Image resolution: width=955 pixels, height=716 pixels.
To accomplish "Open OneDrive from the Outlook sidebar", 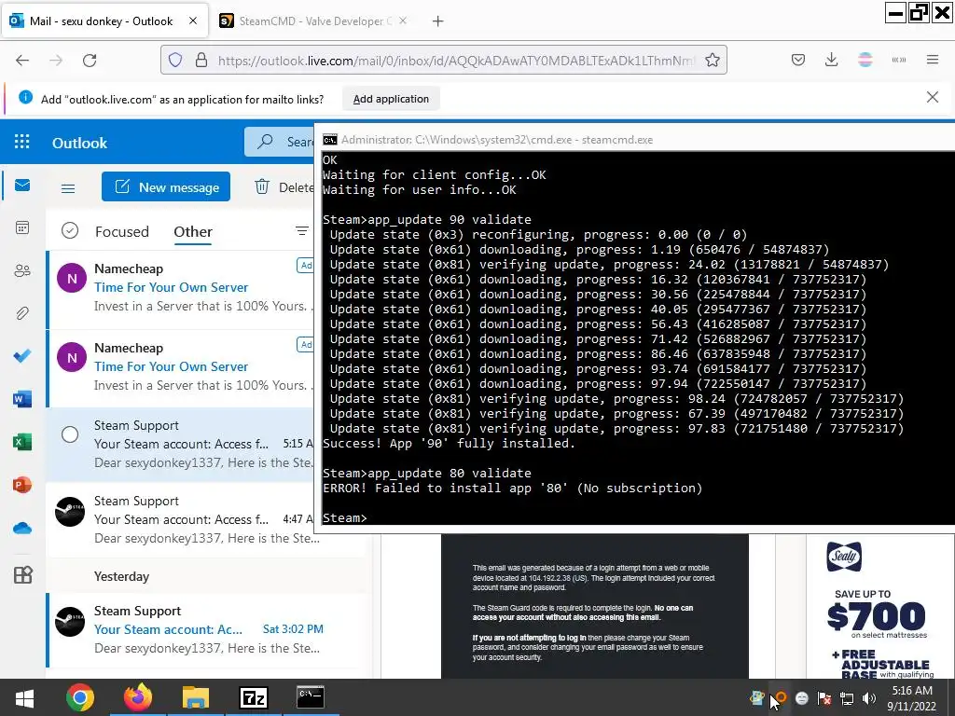I will click(x=22, y=528).
